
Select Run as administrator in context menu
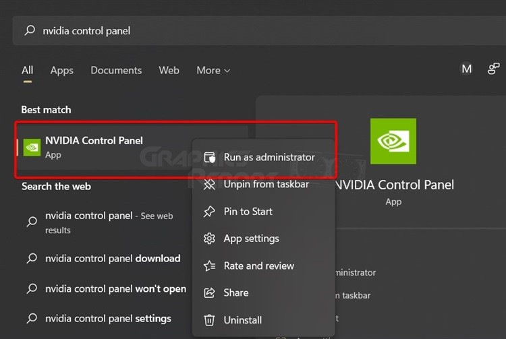point(263,157)
